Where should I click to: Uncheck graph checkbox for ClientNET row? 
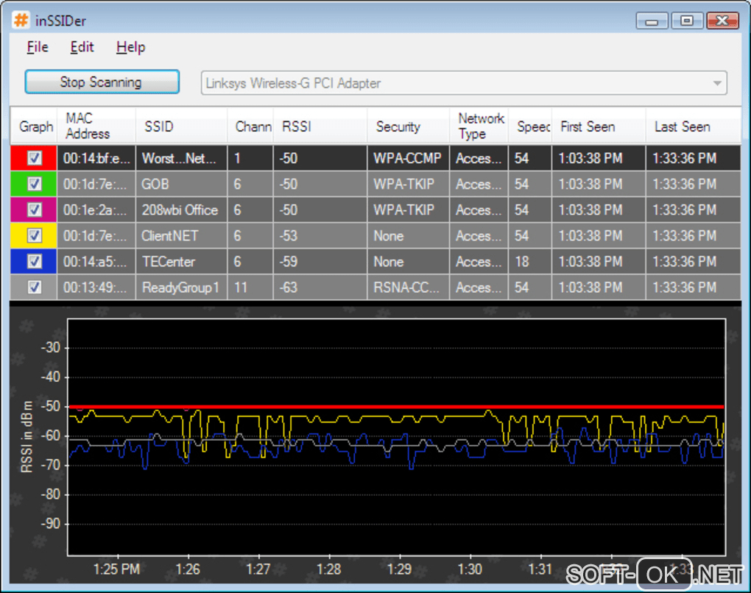coord(35,235)
